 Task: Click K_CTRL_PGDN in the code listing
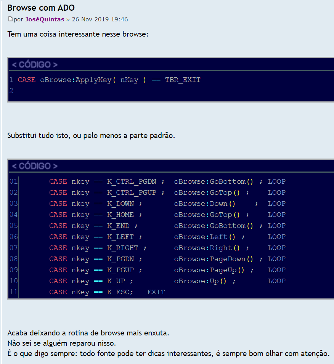(x=132, y=181)
